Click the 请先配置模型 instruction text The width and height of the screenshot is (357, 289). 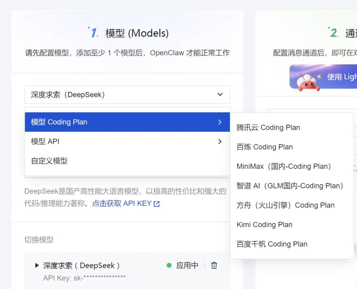tap(127, 53)
